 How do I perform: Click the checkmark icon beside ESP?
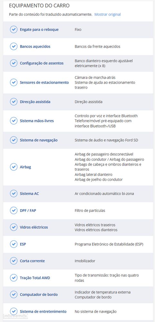click(x=14, y=244)
